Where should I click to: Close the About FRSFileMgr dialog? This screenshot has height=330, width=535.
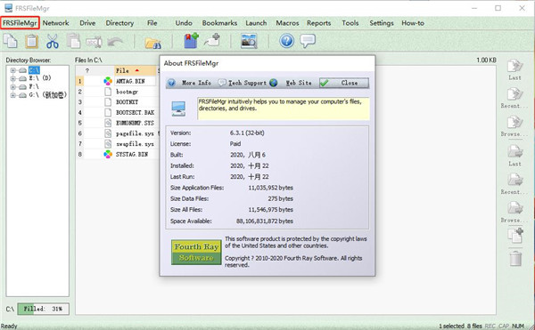pos(344,83)
